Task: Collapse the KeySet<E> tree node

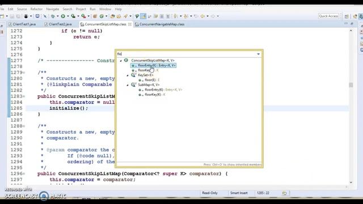Action: [127, 75]
